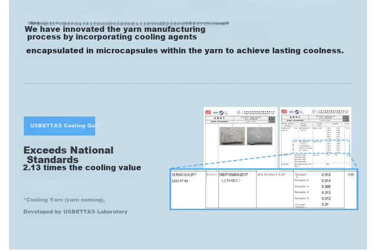Click the QR code on left test report
Image resolution: width=376 pixels, height=252 pixels.
tap(272, 119)
